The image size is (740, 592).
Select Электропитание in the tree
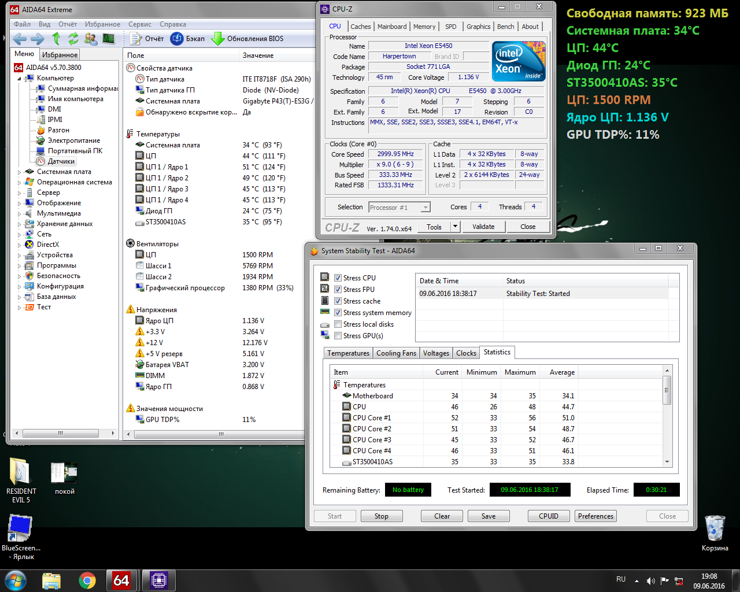pos(68,140)
